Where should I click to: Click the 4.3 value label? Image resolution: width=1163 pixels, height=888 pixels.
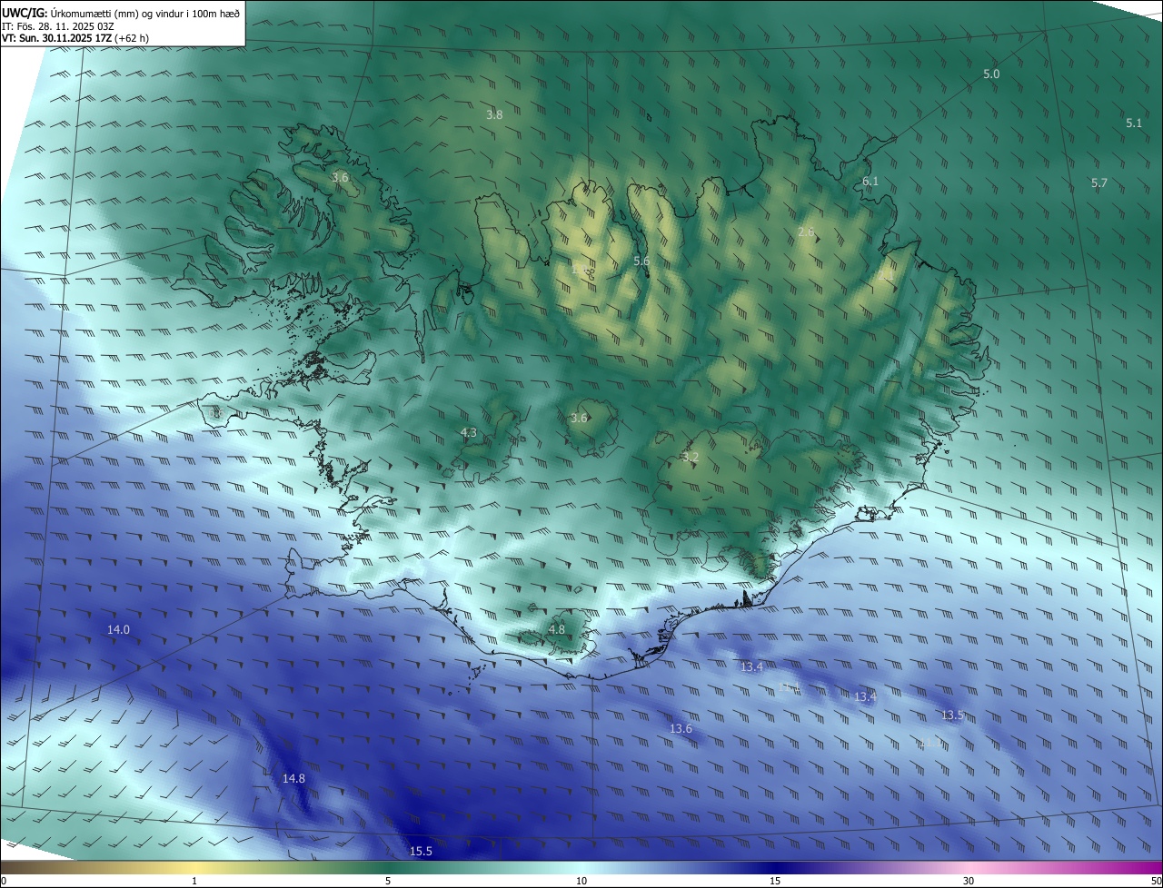(469, 433)
